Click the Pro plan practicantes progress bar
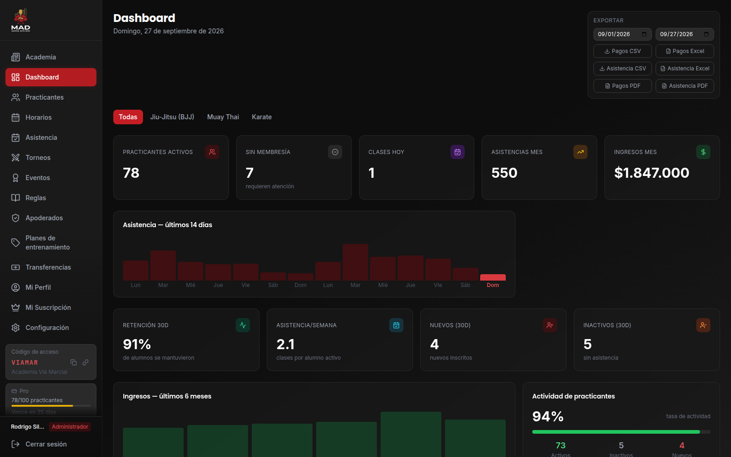 pyautogui.click(x=51, y=406)
